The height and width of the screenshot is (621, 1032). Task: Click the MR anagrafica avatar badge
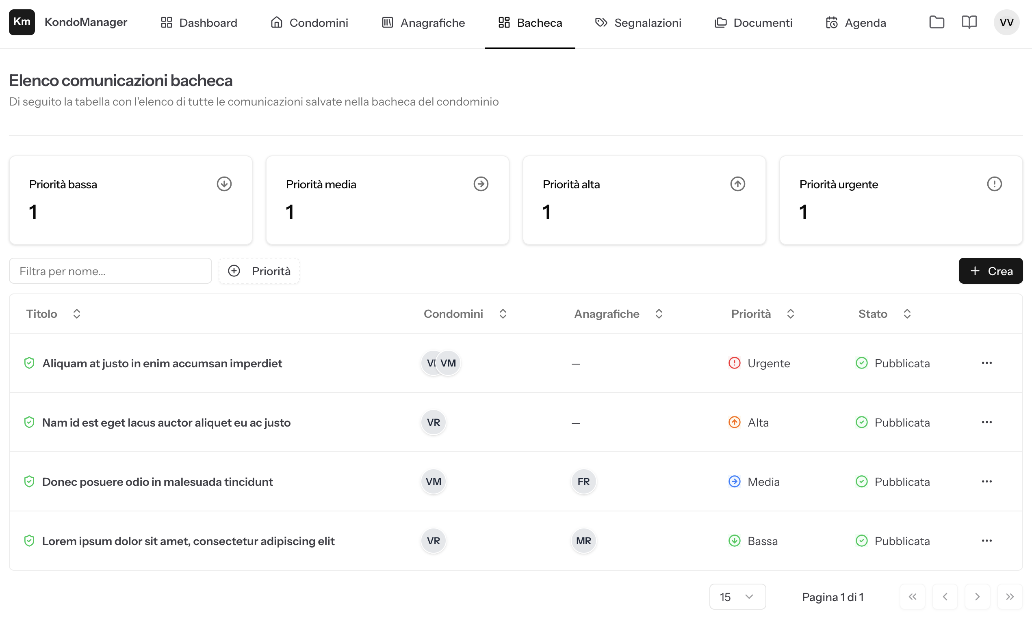[x=583, y=541]
